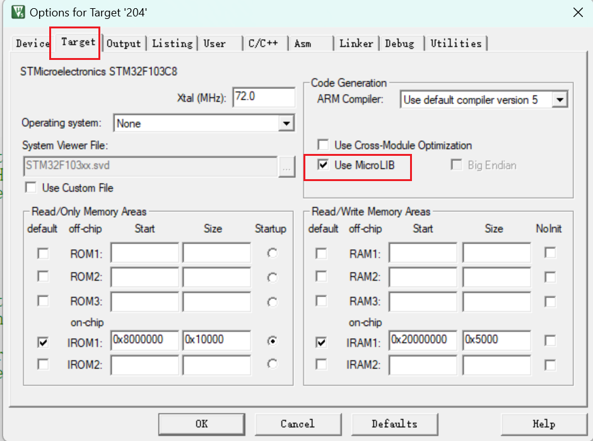Screen dimensions: 593x441
Task: Select the ROM1 Startup radio button
Action: coord(273,253)
